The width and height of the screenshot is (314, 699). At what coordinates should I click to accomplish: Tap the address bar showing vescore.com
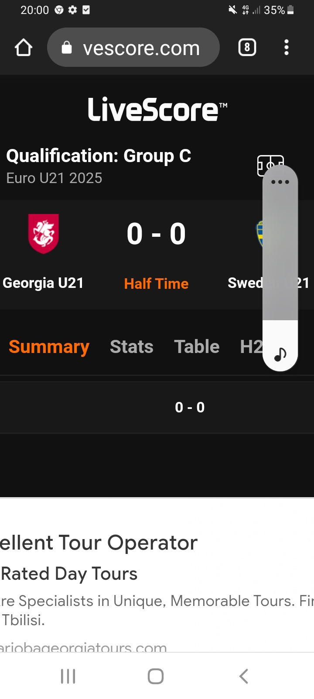tap(133, 48)
